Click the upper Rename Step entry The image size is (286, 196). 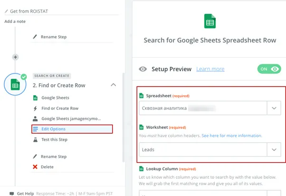[x=54, y=37]
